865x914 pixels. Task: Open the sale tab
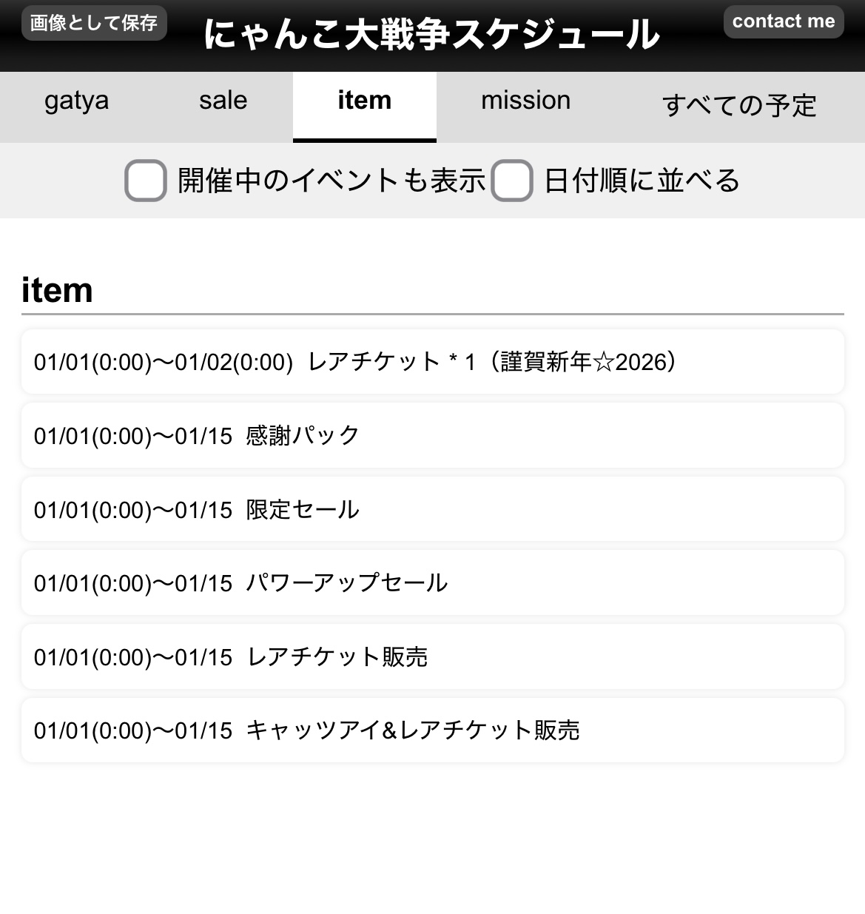tap(223, 101)
